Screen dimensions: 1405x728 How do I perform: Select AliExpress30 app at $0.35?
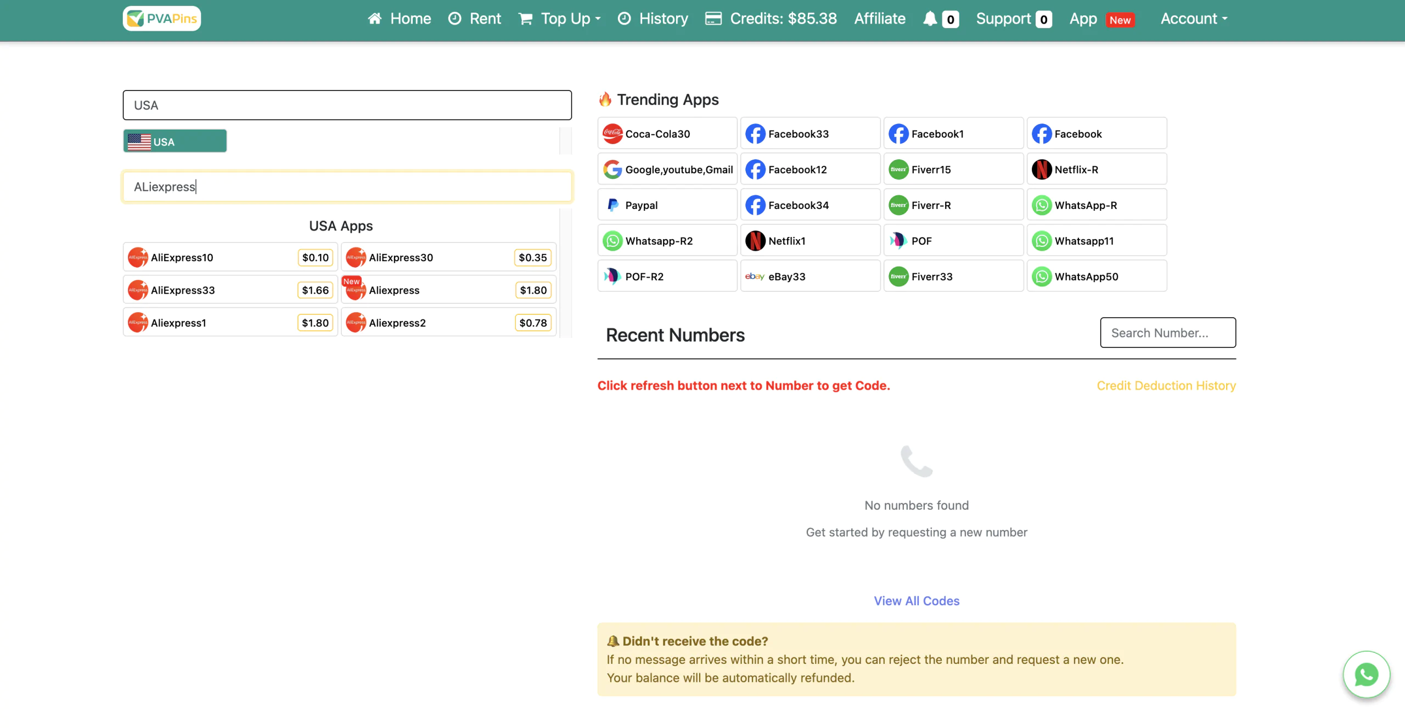pyautogui.click(x=448, y=257)
